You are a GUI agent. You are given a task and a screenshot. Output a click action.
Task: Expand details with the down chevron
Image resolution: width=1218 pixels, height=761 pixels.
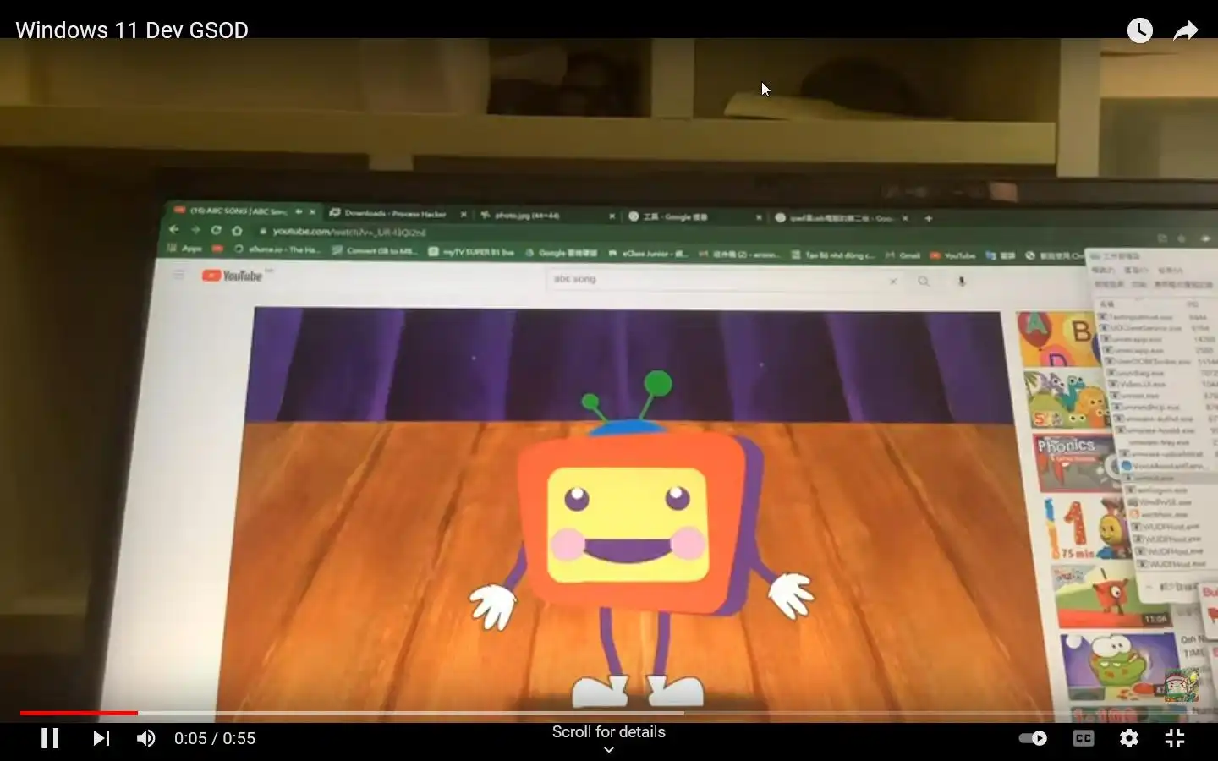(x=609, y=750)
